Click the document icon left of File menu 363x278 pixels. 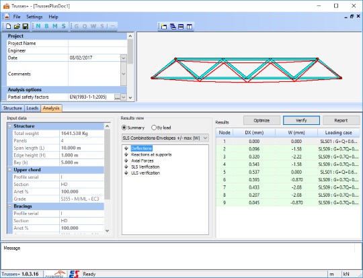7,17
